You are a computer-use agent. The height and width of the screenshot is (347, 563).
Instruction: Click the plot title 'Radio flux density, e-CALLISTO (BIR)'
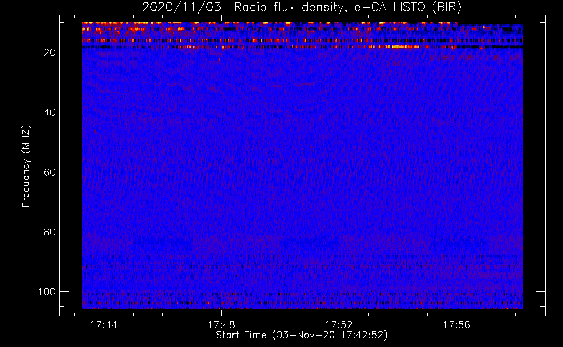coord(347,7)
